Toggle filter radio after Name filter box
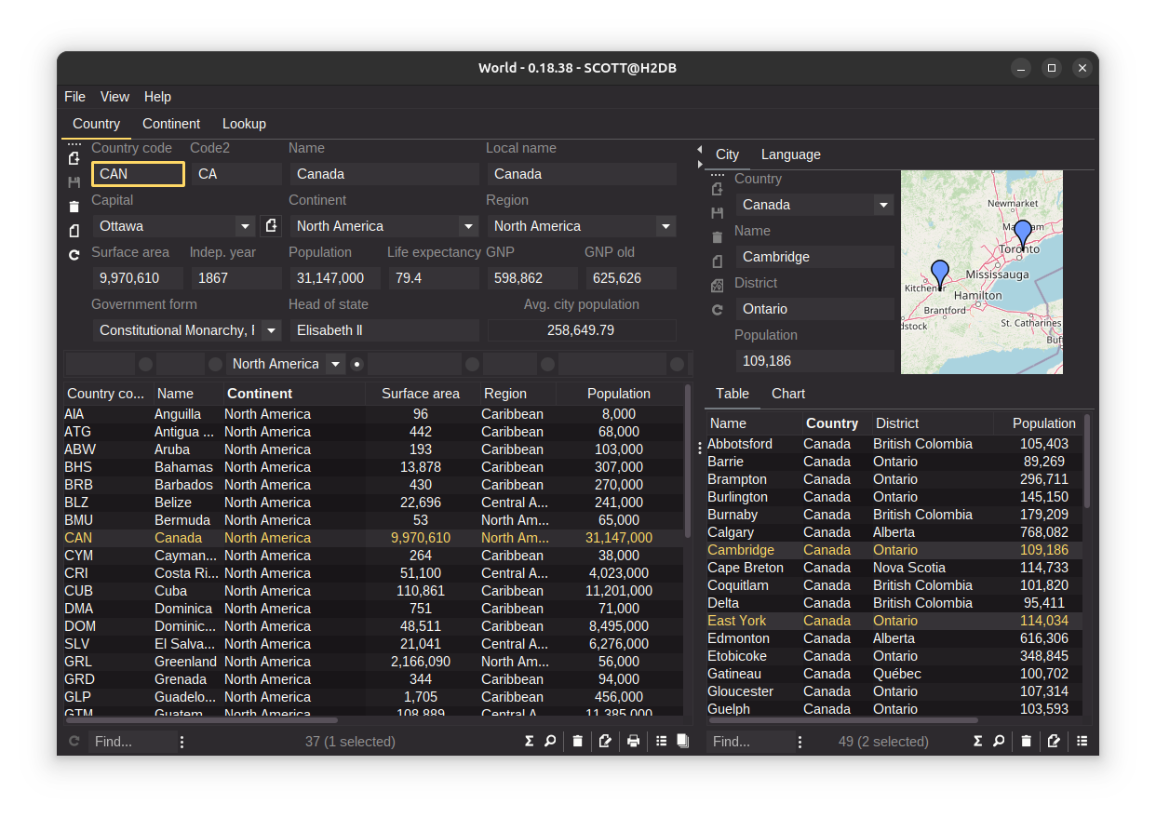 click(216, 364)
